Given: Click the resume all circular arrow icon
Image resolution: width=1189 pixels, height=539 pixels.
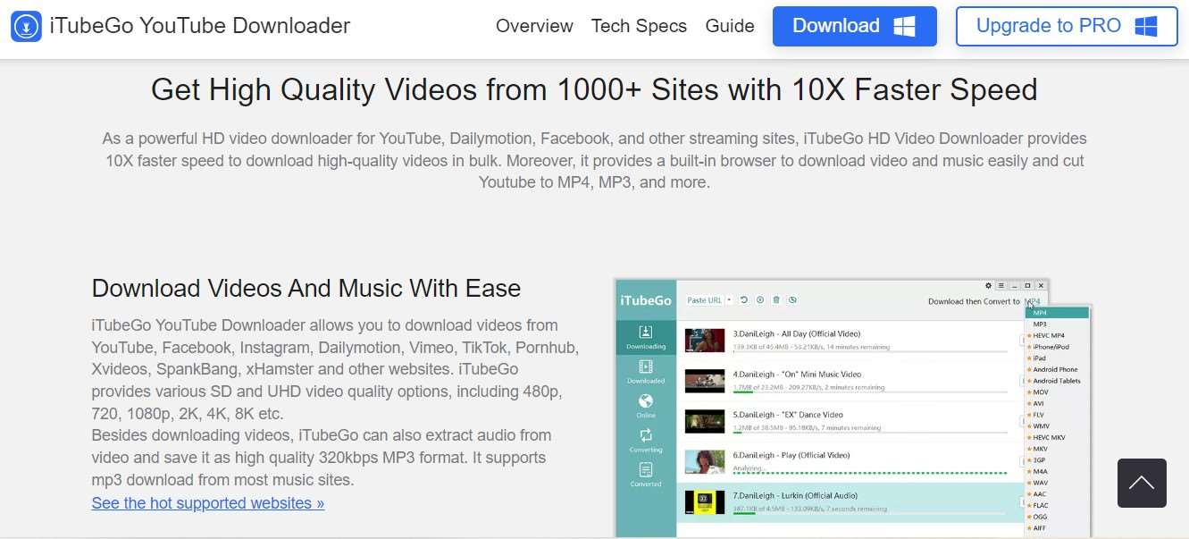Looking at the screenshot, I should pyautogui.click(x=743, y=299).
